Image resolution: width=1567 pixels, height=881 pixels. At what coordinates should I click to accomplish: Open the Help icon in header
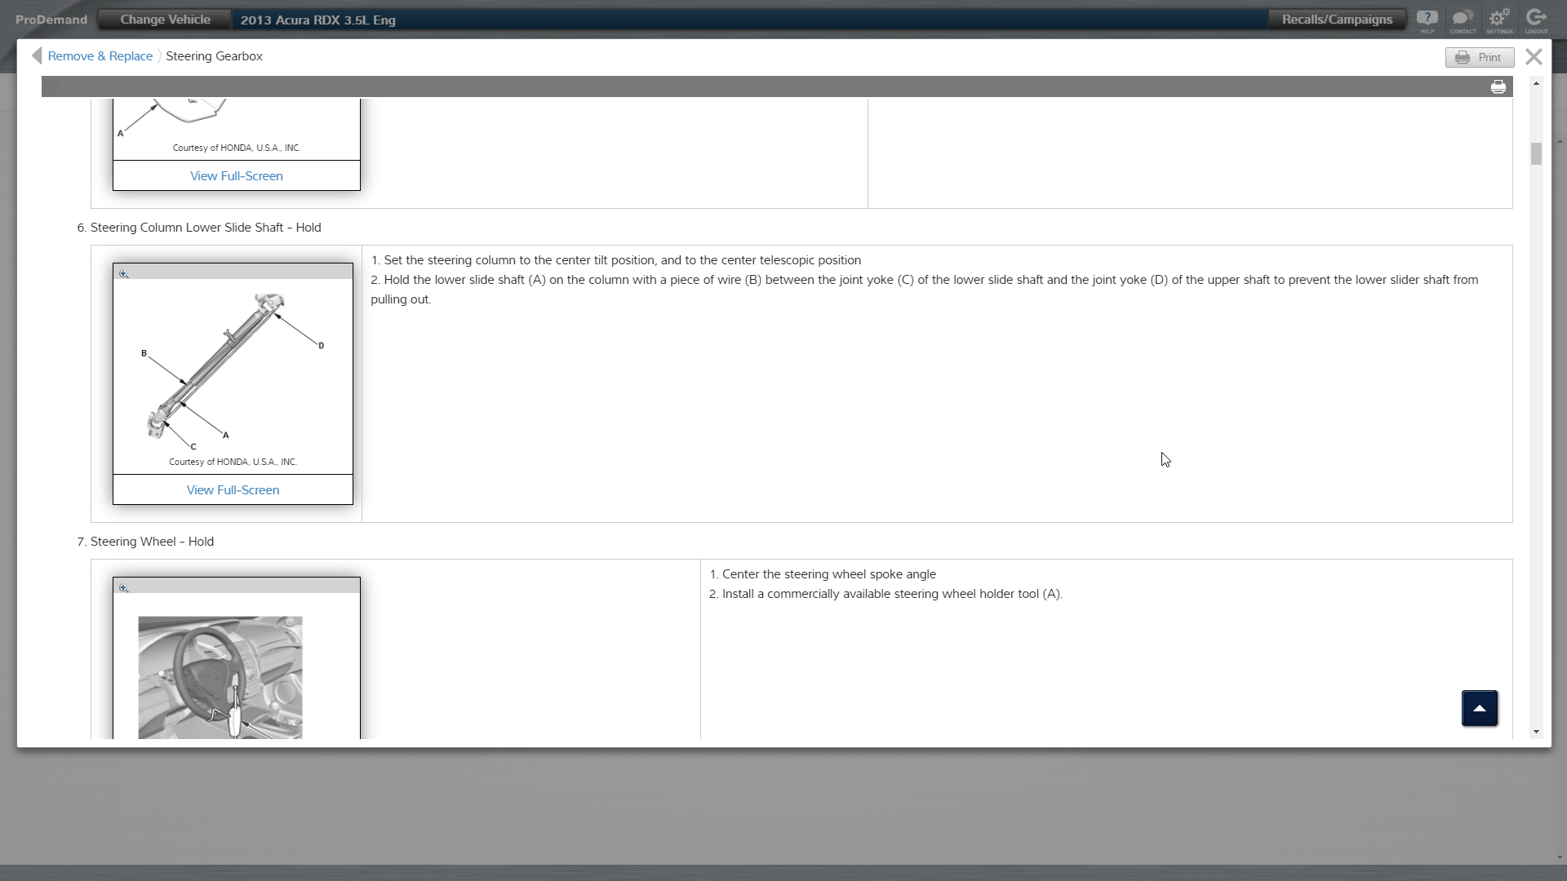click(1427, 20)
